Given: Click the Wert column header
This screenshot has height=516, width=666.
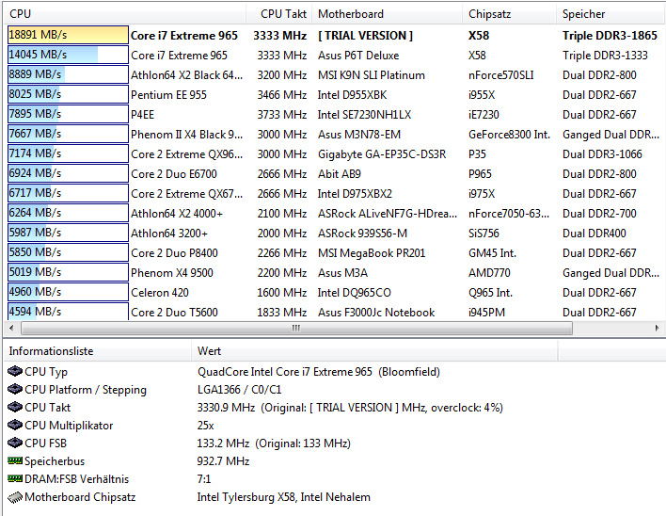Looking at the screenshot, I should 374,351.
